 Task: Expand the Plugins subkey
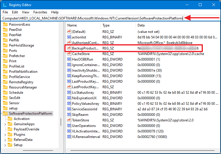(x=5, y=134)
